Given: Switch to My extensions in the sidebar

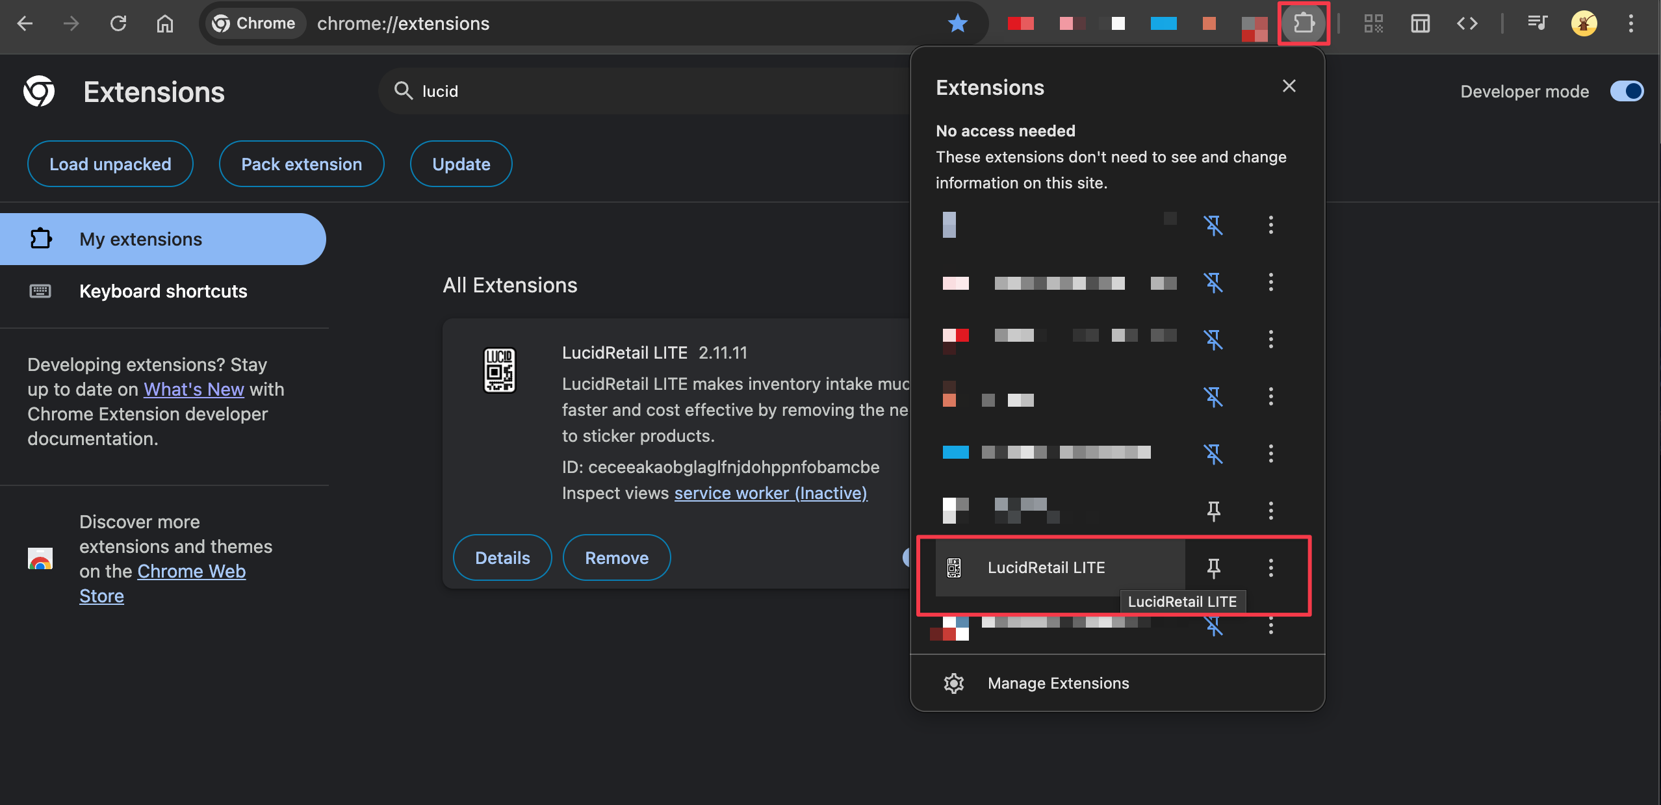Looking at the screenshot, I should [x=140, y=238].
